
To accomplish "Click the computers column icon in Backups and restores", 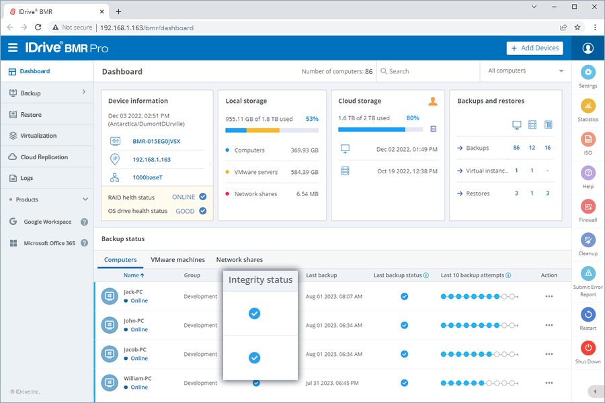I will (x=517, y=124).
